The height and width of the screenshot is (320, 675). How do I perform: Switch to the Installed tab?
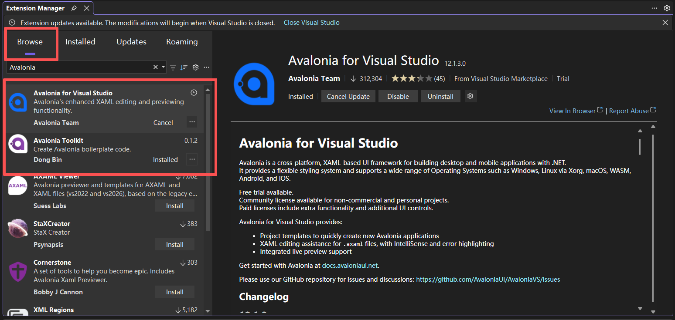point(80,42)
